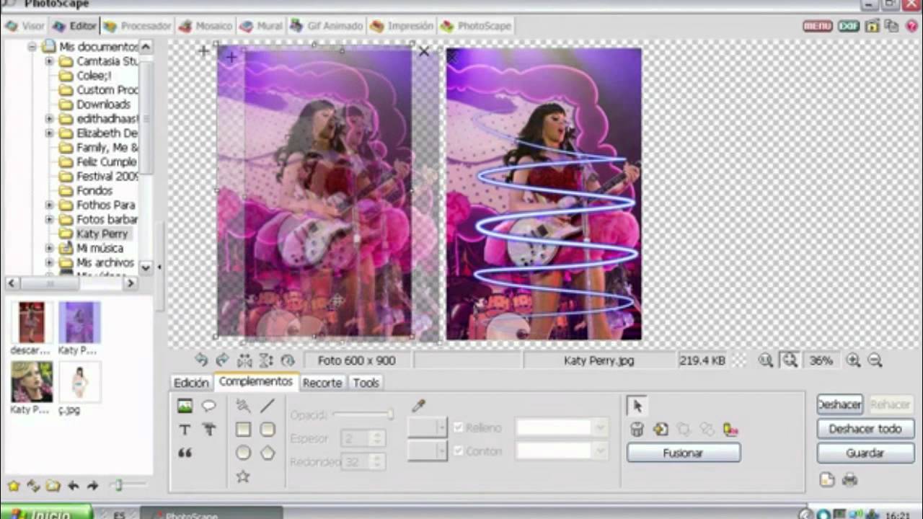Expand the Camtasia Studio folder
The width and height of the screenshot is (923, 519).
click(48, 61)
